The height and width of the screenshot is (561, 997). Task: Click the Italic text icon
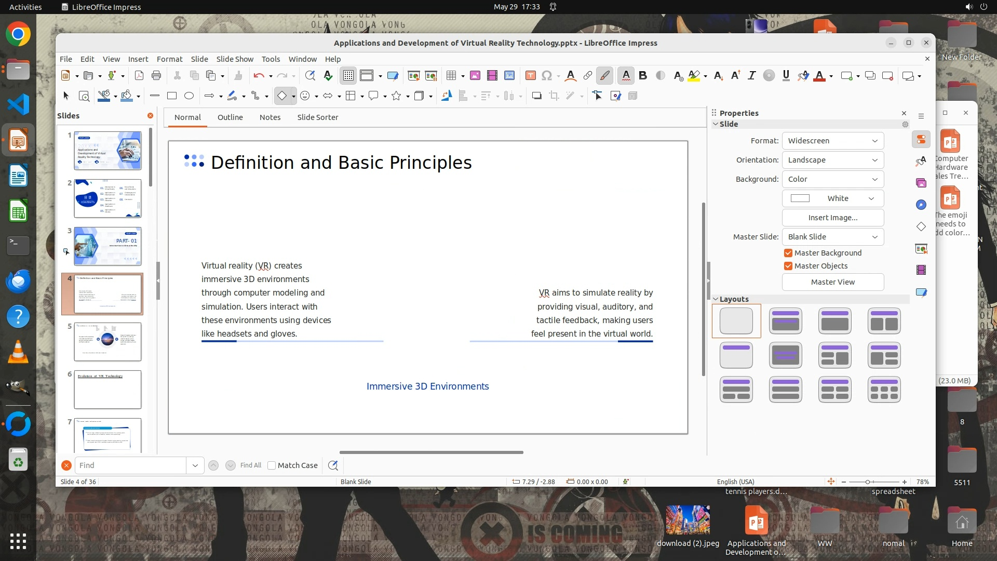751,76
